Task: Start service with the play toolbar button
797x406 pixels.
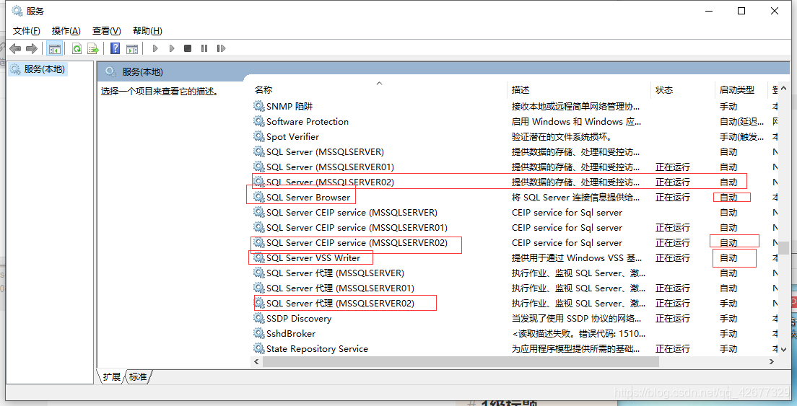Action: pyautogui.click(x=155, y=49)
